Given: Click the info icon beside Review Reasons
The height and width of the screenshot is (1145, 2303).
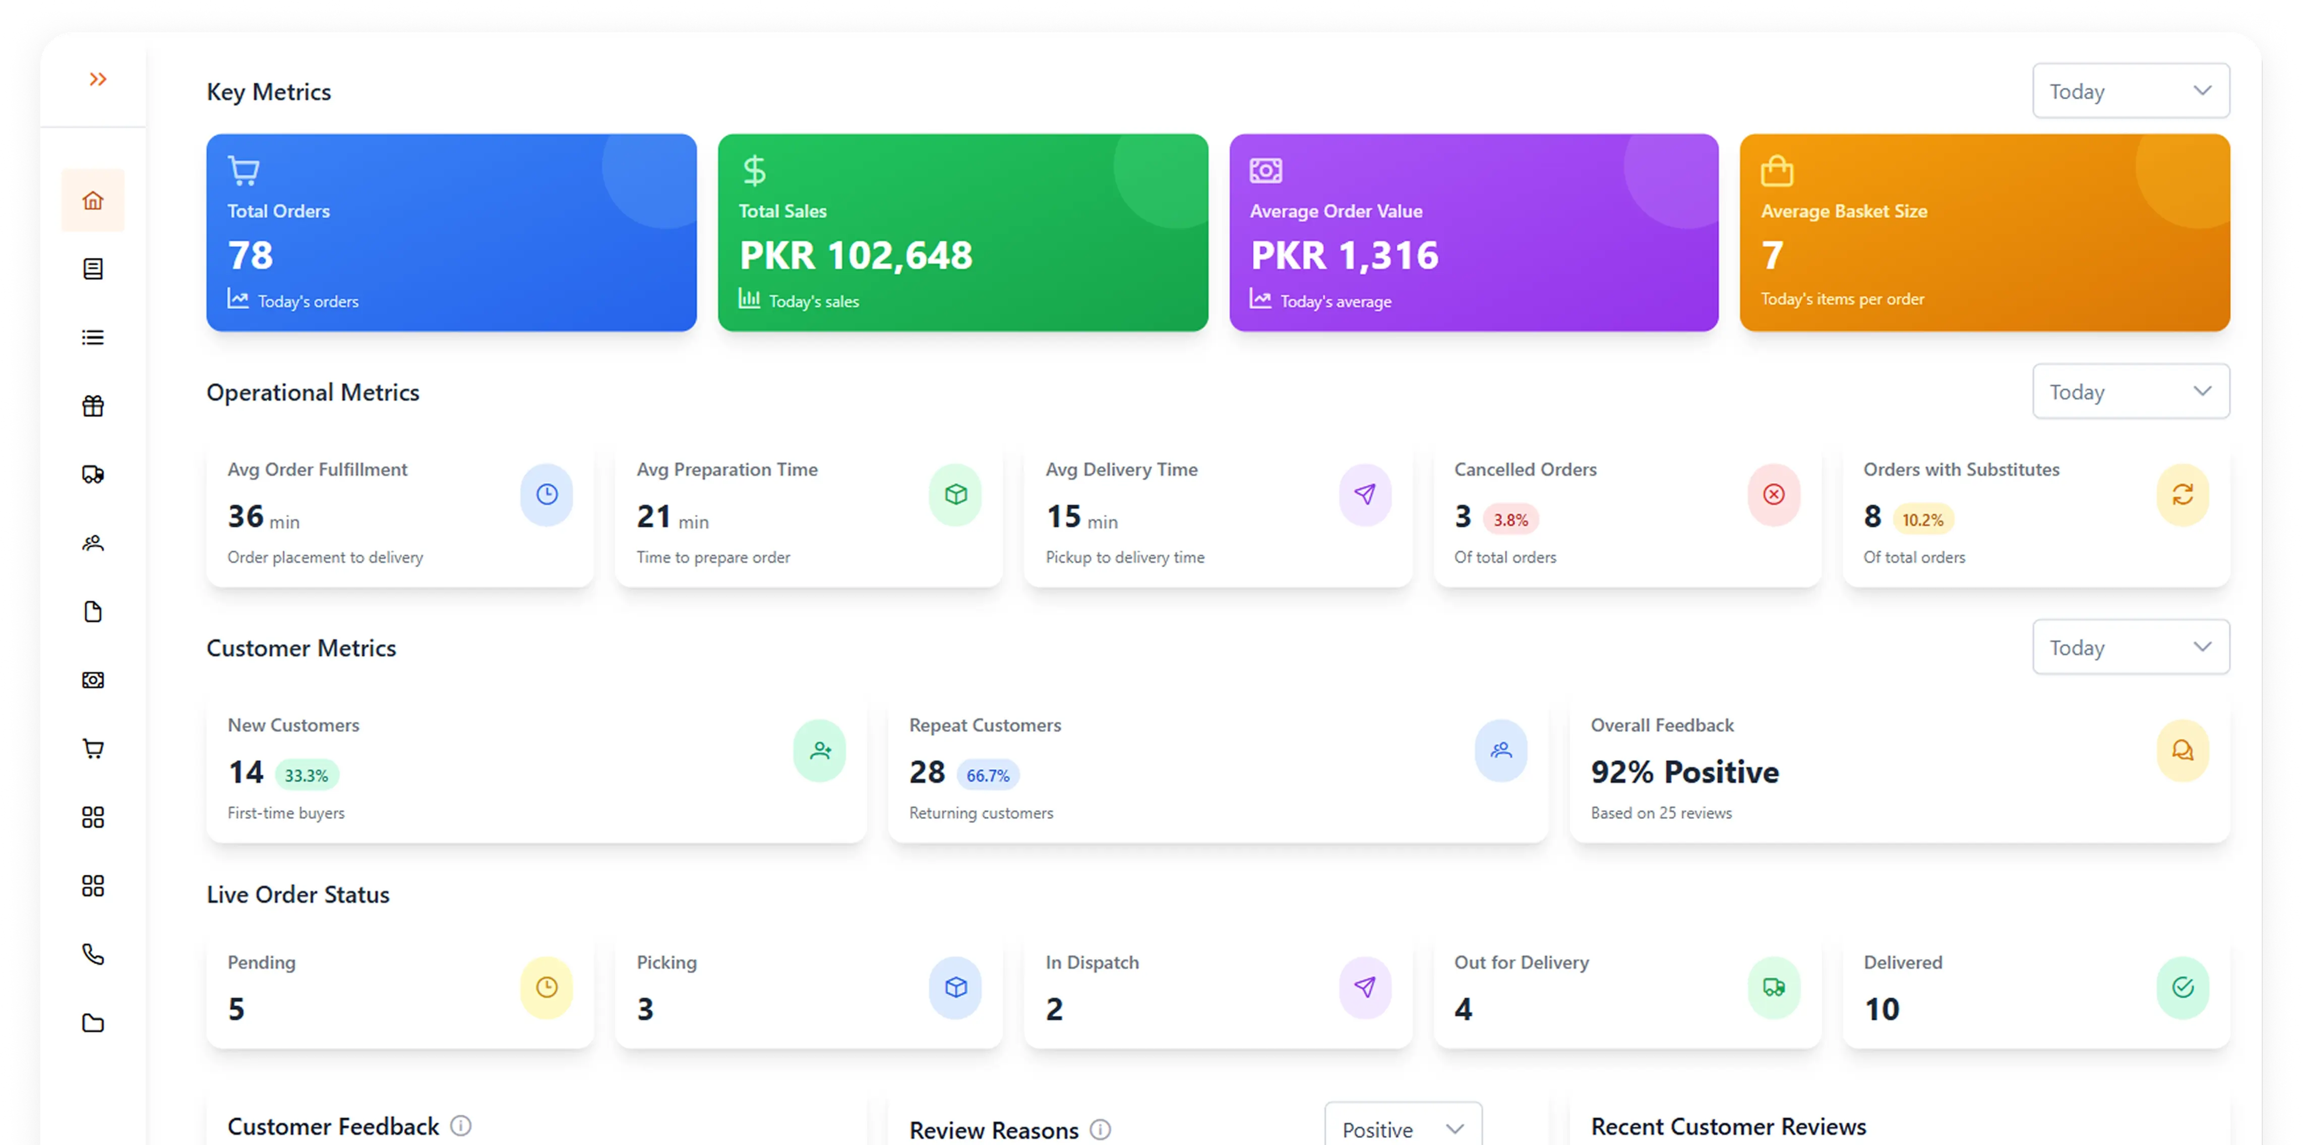Looking at the screenshot, I should click(1101, 1130).
